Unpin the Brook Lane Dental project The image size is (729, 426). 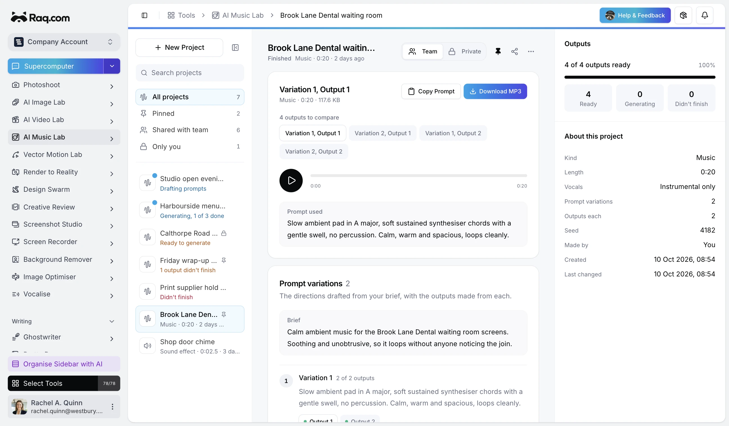point(498,51)
